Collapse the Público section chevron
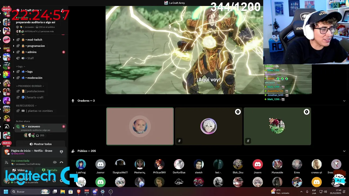The width and height of the screenshot is (349, 196). tap(344, 151)
